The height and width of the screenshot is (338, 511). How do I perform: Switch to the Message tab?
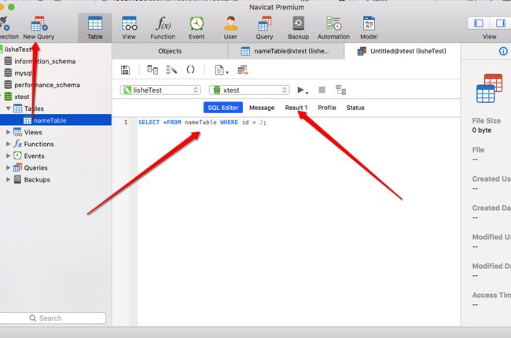[x=262, y=108]
